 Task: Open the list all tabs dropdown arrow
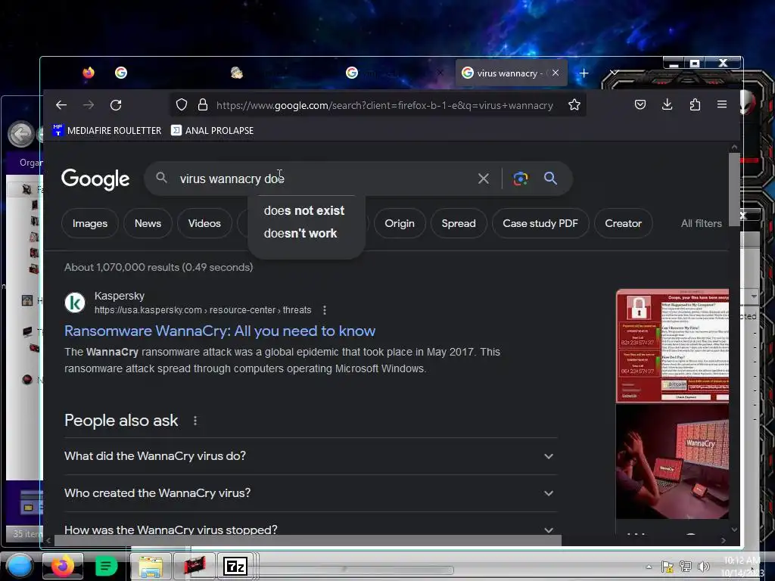(613, 73)
